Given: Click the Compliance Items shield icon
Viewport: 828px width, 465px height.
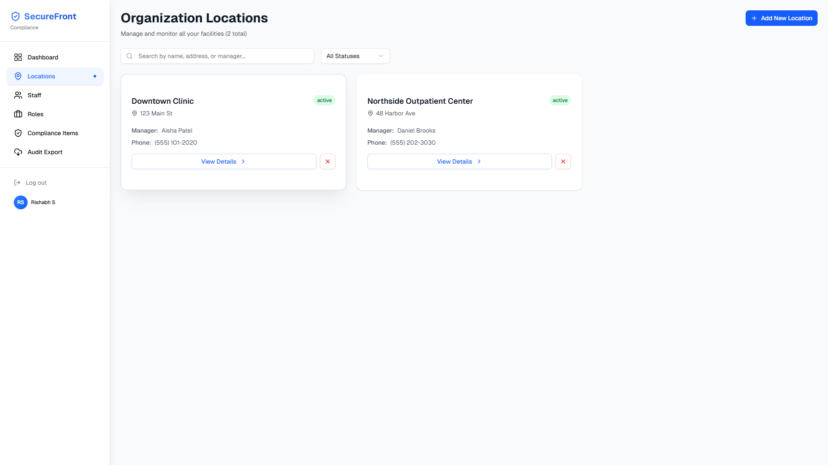Looking at the screenshot, I should [x=18, y=133].
